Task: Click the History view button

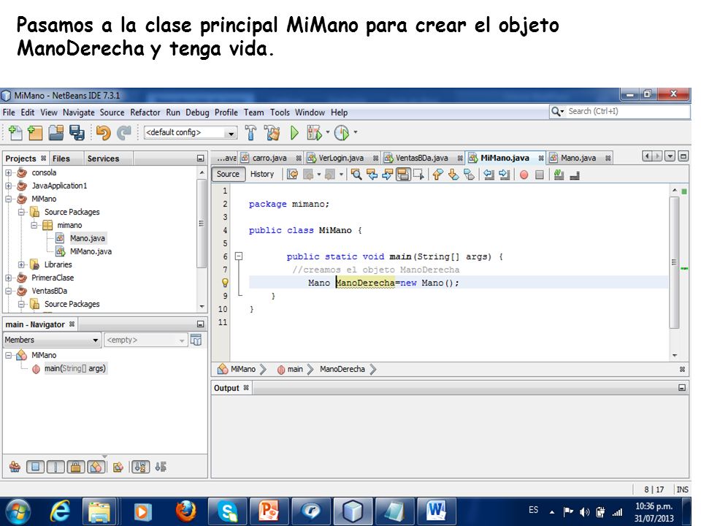Action: (262, 174)
